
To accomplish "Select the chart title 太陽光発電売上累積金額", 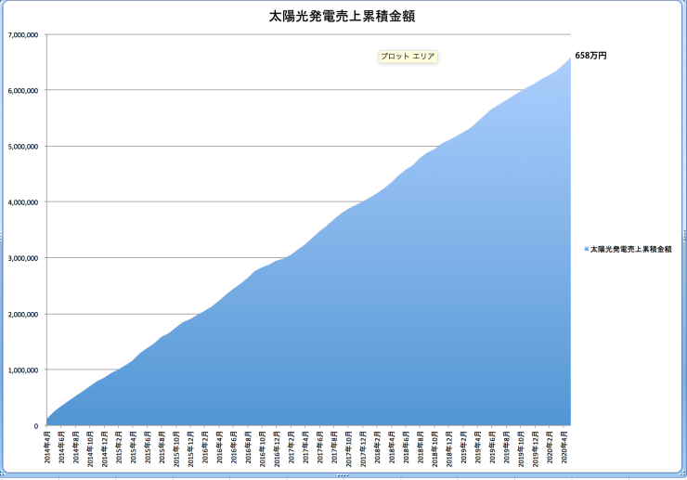I will tap(342, 16).
